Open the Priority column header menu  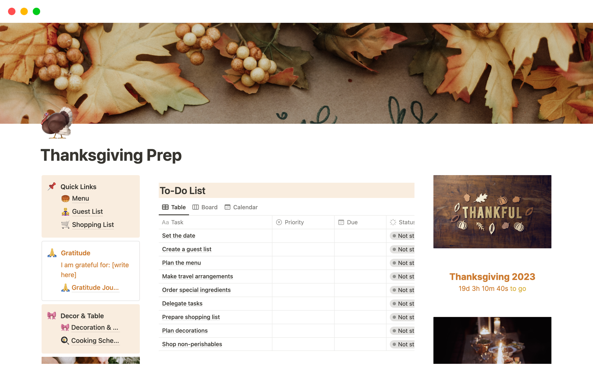[303, 222]
